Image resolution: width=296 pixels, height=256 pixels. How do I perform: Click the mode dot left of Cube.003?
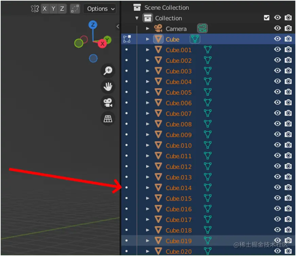[x=126, y=71]
